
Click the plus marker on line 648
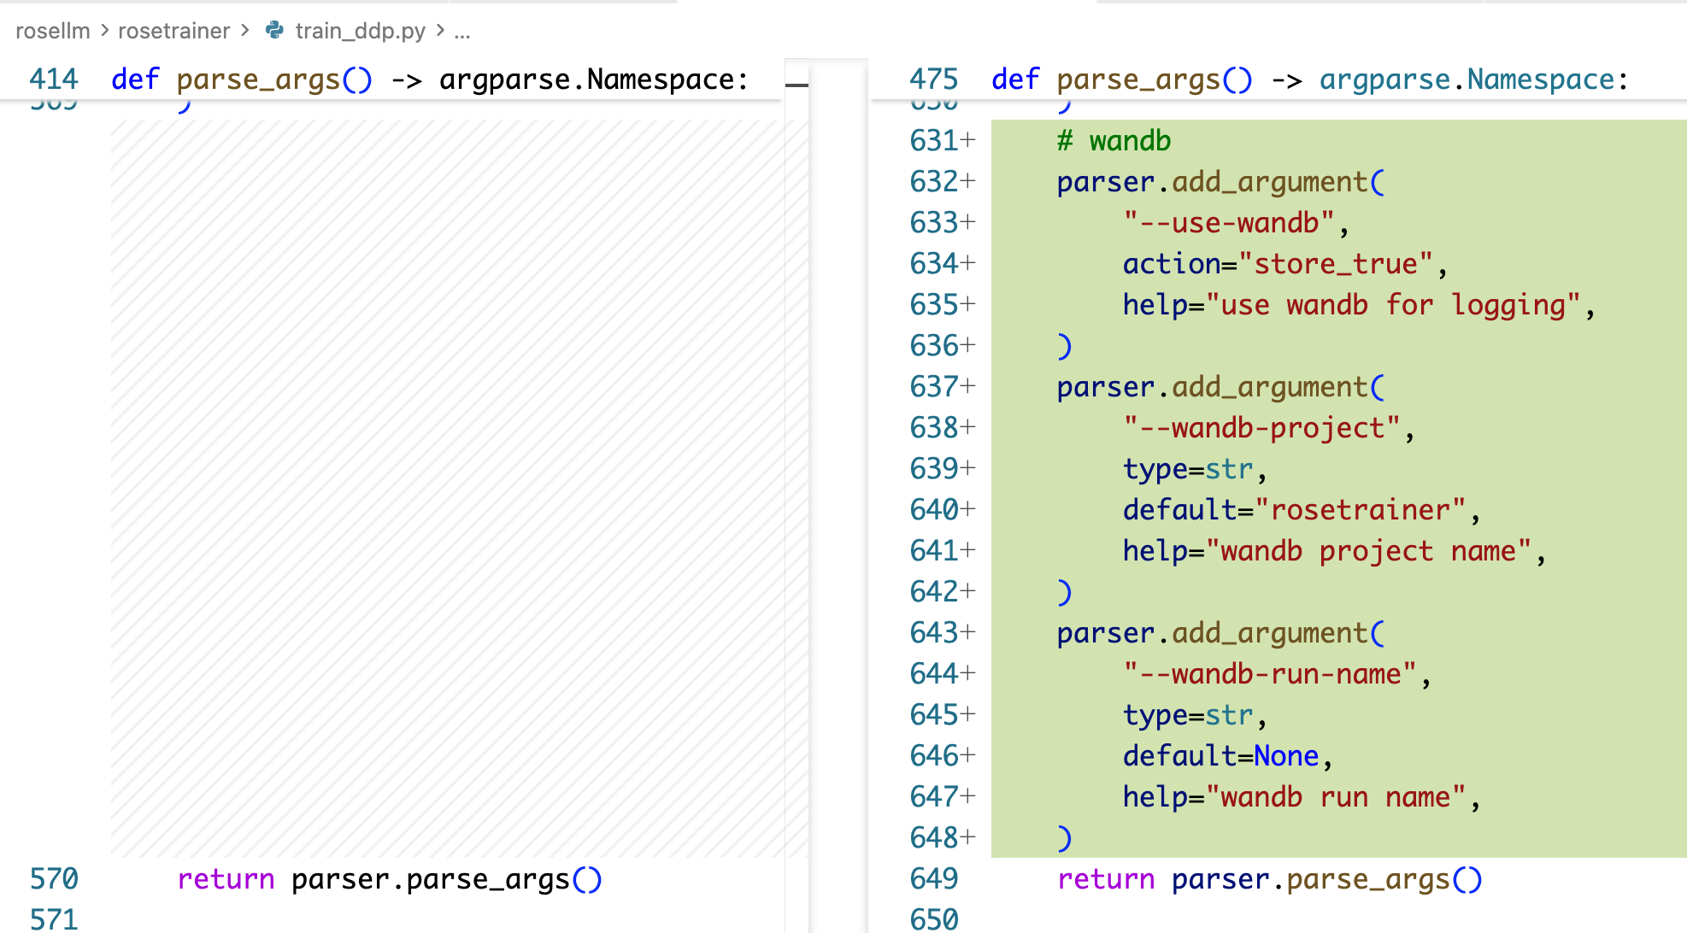click(967, 837)
